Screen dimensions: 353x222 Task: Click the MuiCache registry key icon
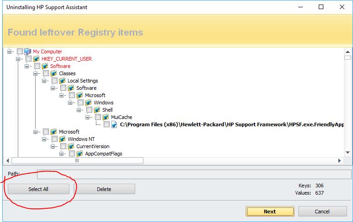point(105,117)
